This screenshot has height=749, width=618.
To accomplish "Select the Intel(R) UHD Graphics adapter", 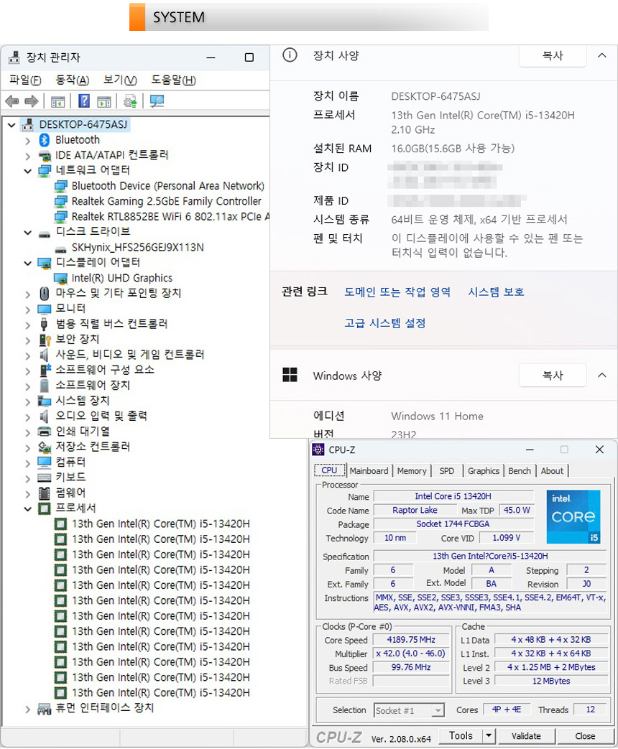I will pos(121,278).
